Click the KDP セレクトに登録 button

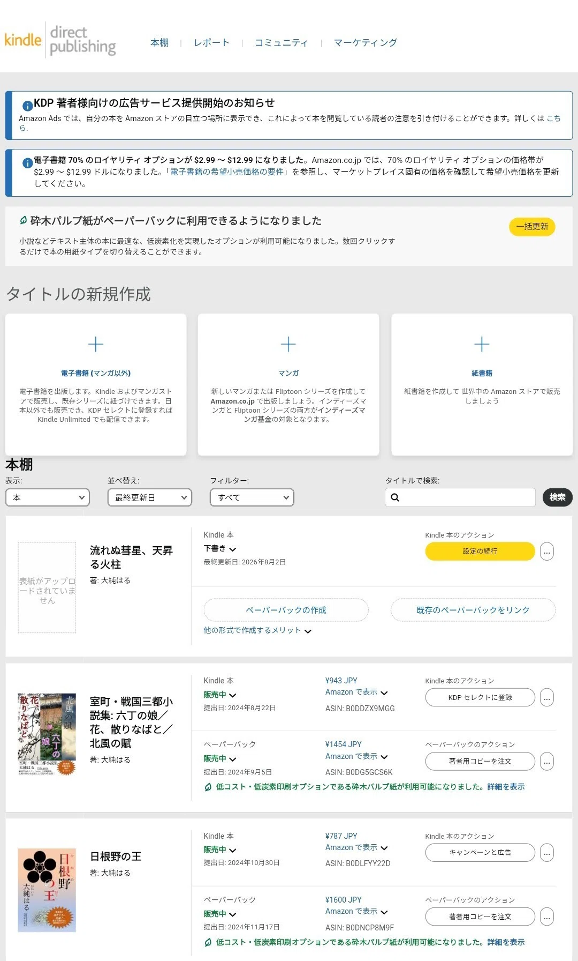(x=480, y=697)
